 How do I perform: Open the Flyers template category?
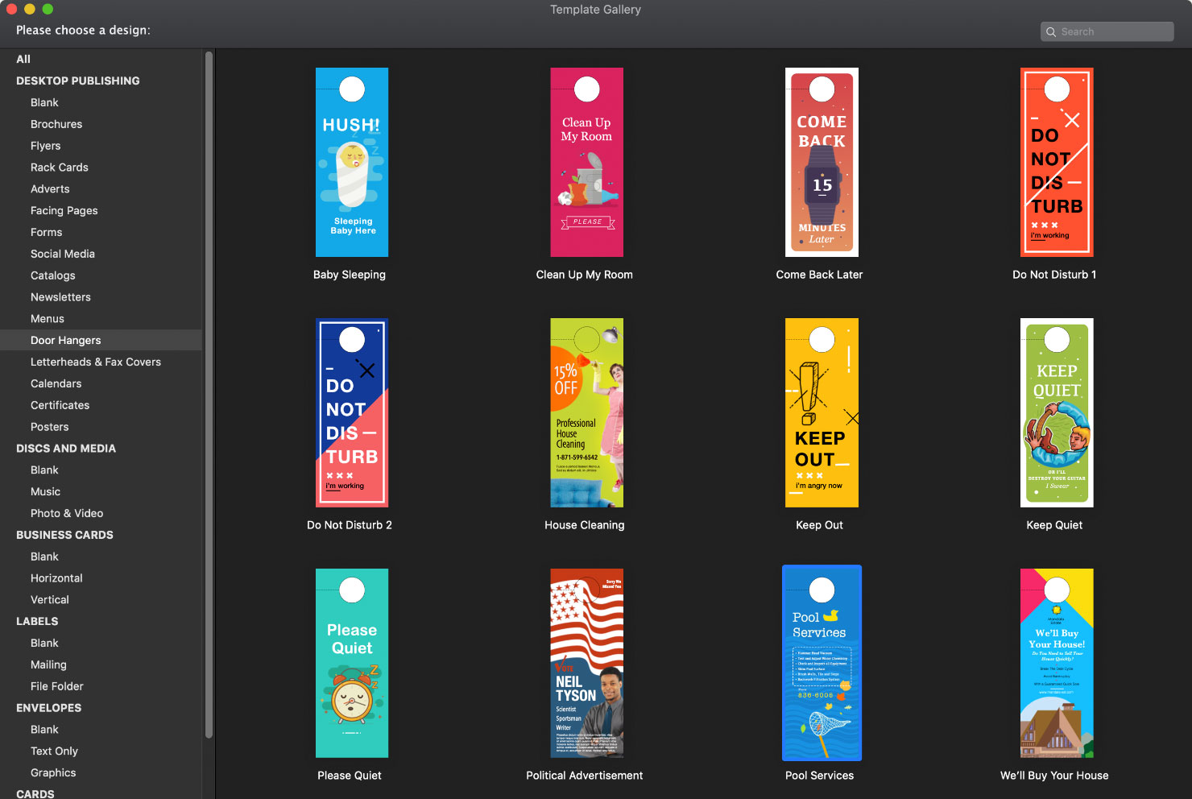(x=45, y=146)
